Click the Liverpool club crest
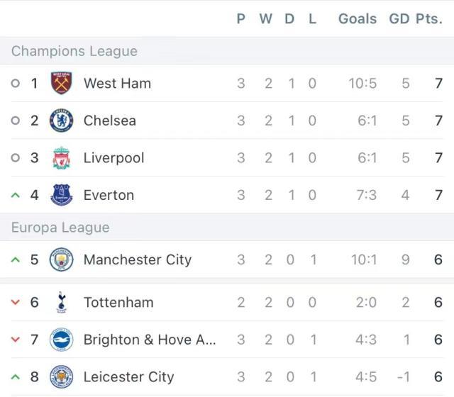Image resolution: width=454 pixels, height=397 pixels. pyautogui.click(x=62, y=157)
